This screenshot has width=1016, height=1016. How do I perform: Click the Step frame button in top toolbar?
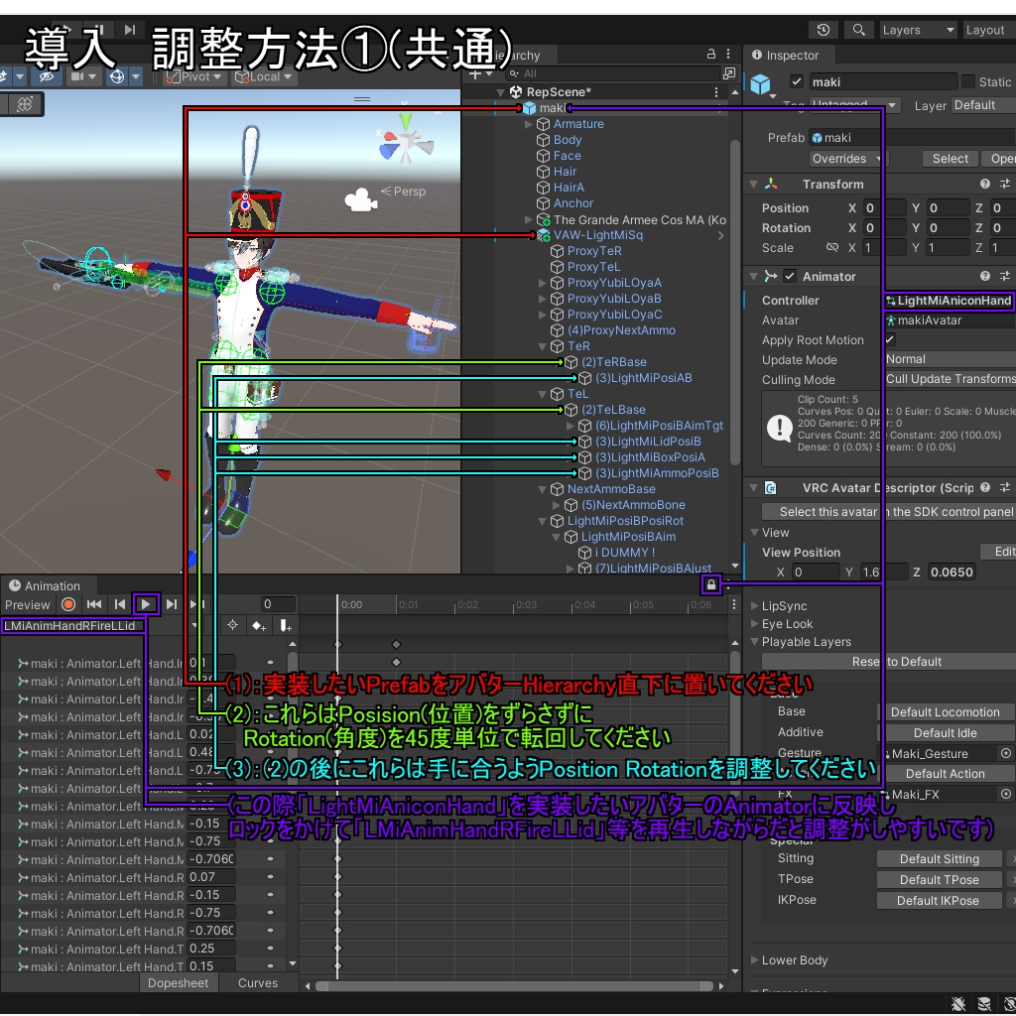coord(130,29)
